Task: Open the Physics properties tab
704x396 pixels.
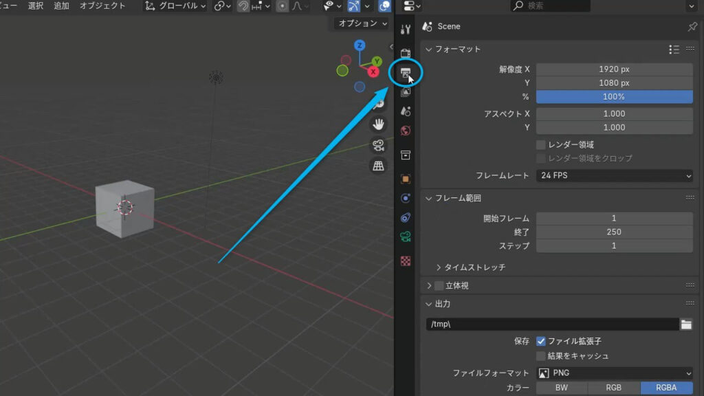Action: click(406, 198)
